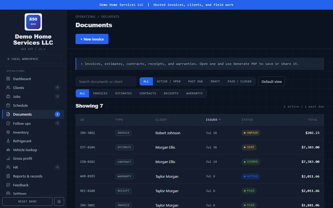Click the OPERATIONS breadcrumb
The height and width of the screenshot is (208, 333).
pyautogui.click(x=85, y=17)
